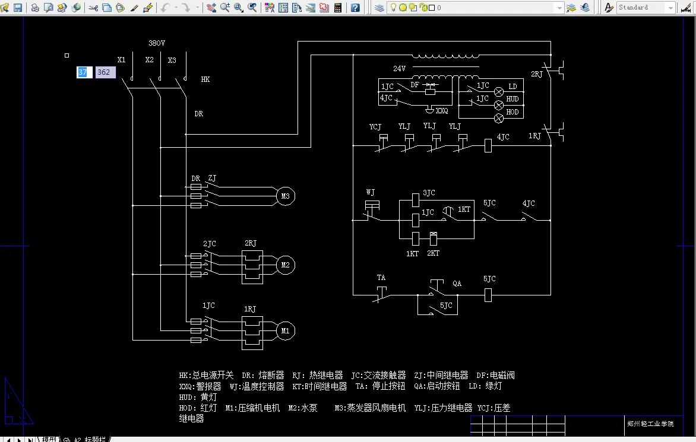Open Plot Preview
Viewport: 696px width, 442px height.
click(x=49, y=7)
